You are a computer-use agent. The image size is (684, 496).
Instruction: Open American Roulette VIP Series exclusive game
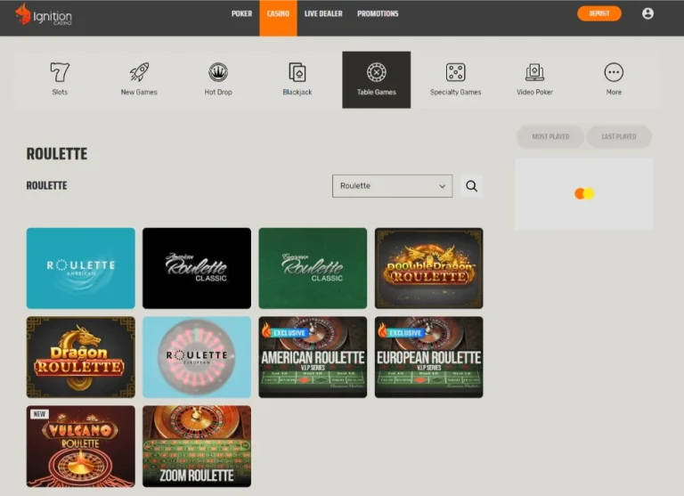click(313, 357)
